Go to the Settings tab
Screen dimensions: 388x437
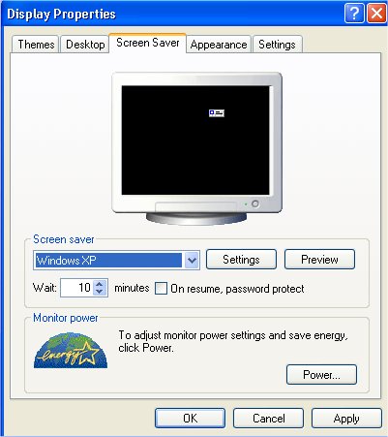277,45
